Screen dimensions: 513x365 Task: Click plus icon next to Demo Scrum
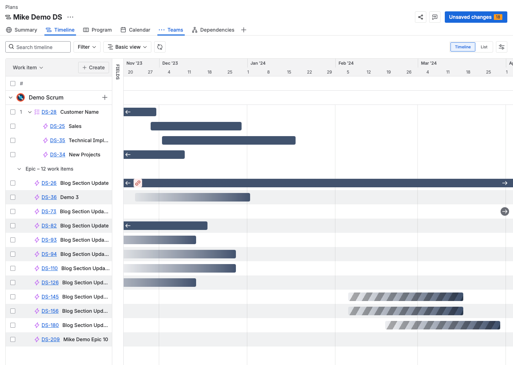(105, 97)
